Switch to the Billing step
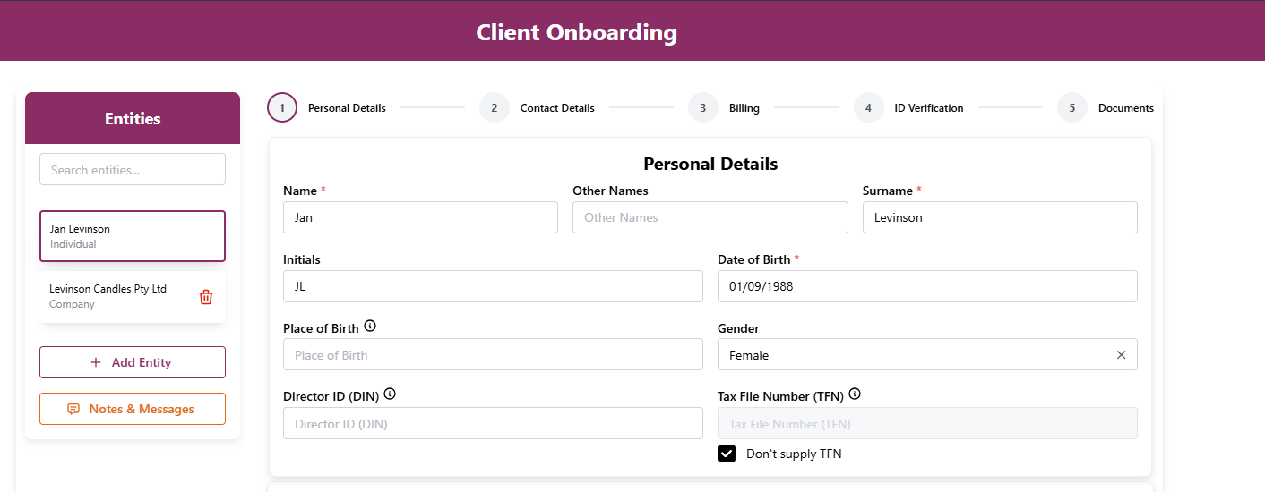Viewport: 1265px width, 492px height. (x=744, y=108)
